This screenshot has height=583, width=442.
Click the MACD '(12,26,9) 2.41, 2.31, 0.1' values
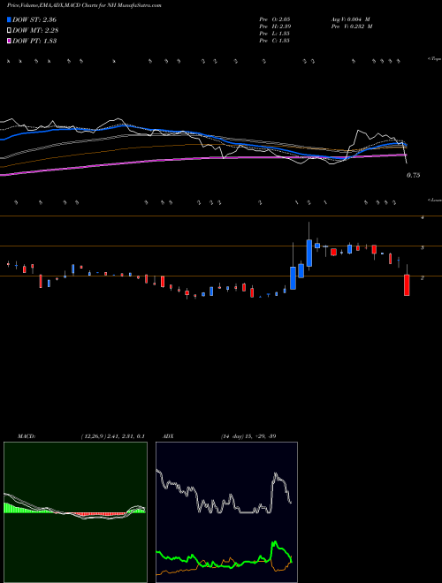pyautogui.click(x=113, y=436)
